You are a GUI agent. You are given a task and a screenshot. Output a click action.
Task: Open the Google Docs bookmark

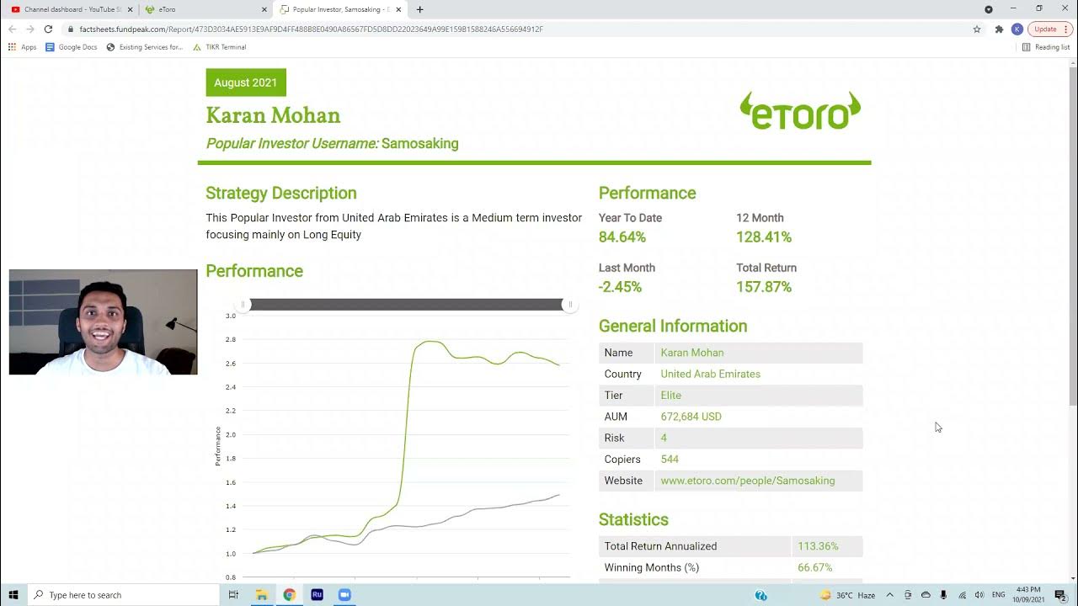coord(72,47)
